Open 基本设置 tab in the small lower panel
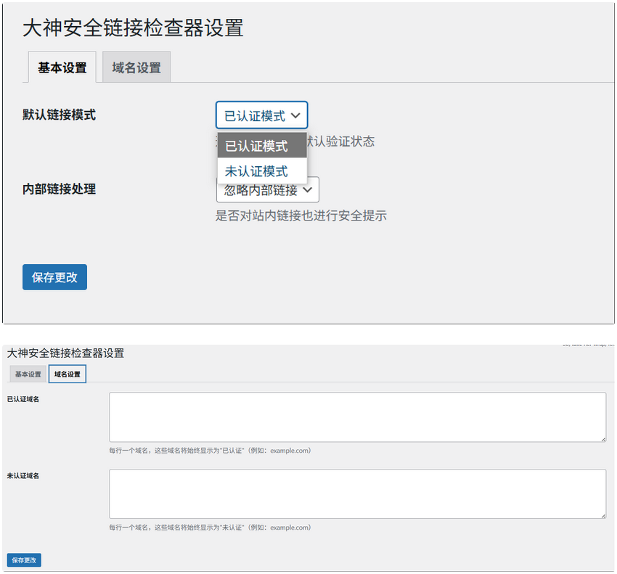This screenshot has height=574, width=617. click(x=28, y=374)
